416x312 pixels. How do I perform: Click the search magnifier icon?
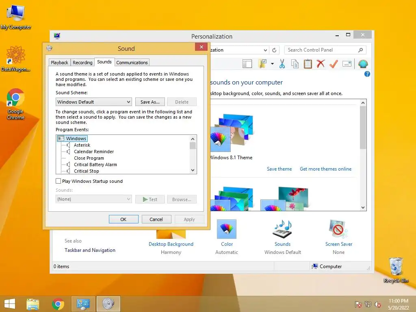click(361, 50)
